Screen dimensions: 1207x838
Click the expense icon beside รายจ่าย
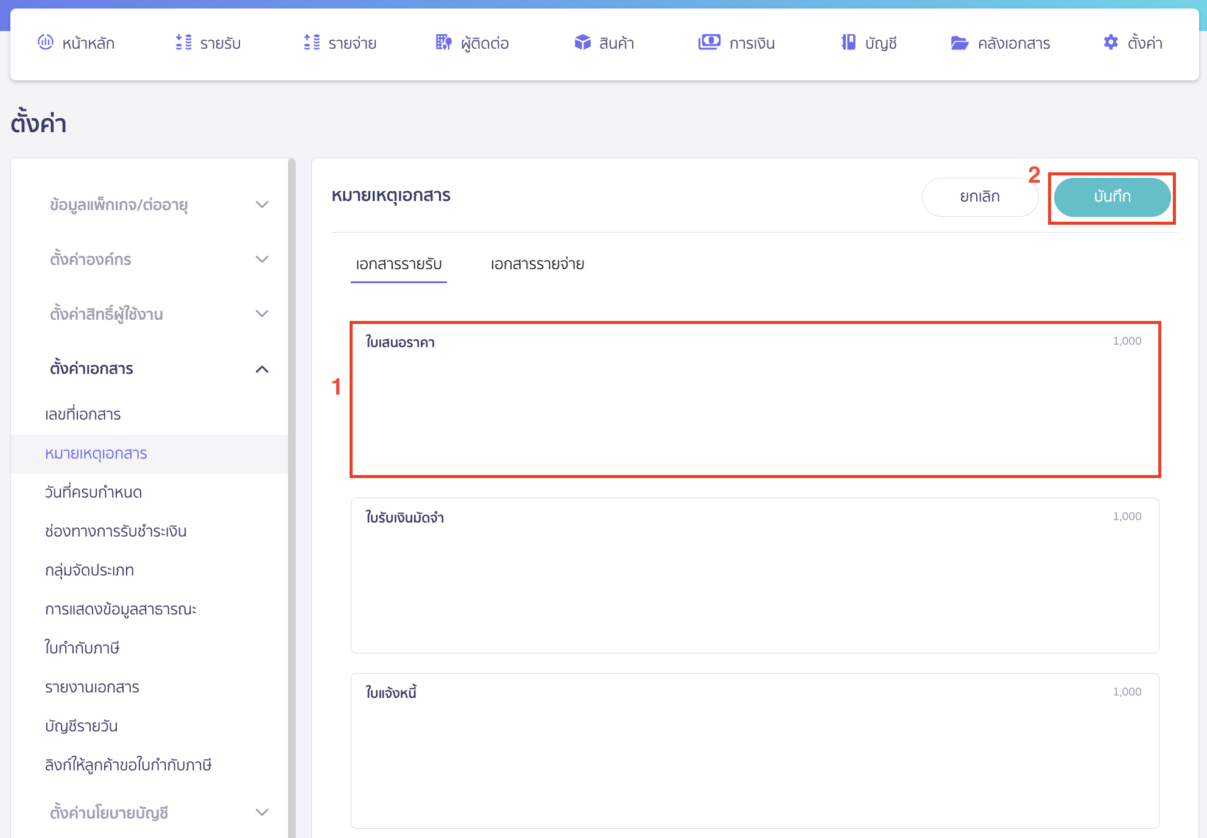pos(312,42)
